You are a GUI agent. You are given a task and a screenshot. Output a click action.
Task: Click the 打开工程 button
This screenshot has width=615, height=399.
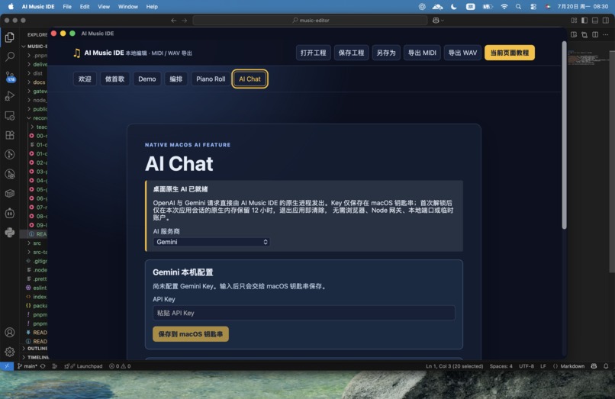click(314, 53)
